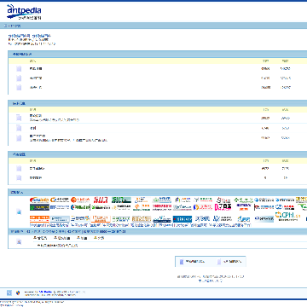Click the no-new-posts legend icon below the forum list
Image resolution: width=307 pixels, height=307 pixels.
219,262
